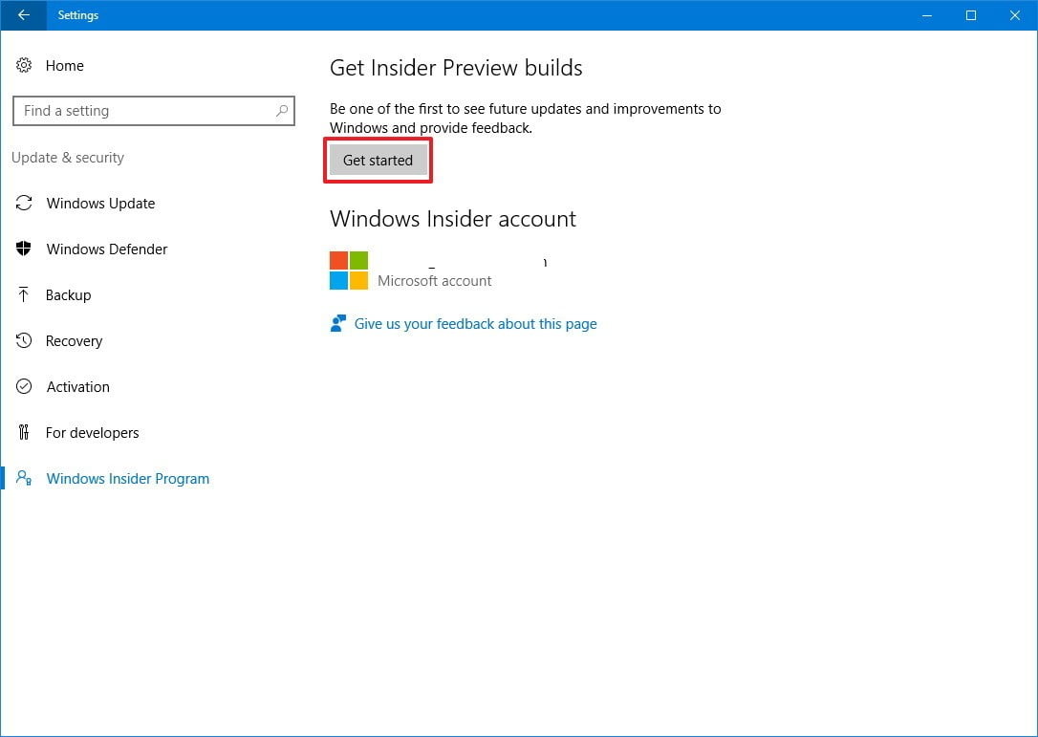Click the feedback person icon

337,324
